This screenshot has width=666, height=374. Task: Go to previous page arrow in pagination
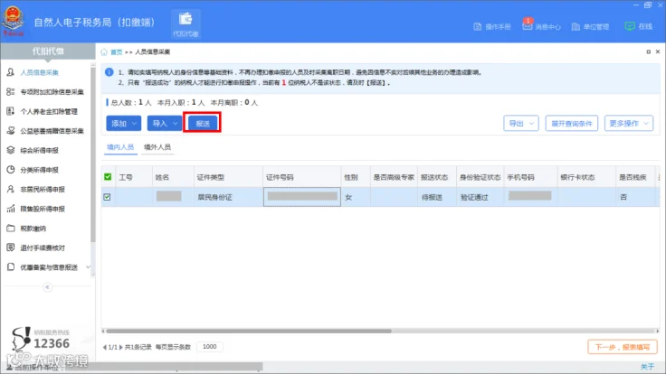[104, 347]
